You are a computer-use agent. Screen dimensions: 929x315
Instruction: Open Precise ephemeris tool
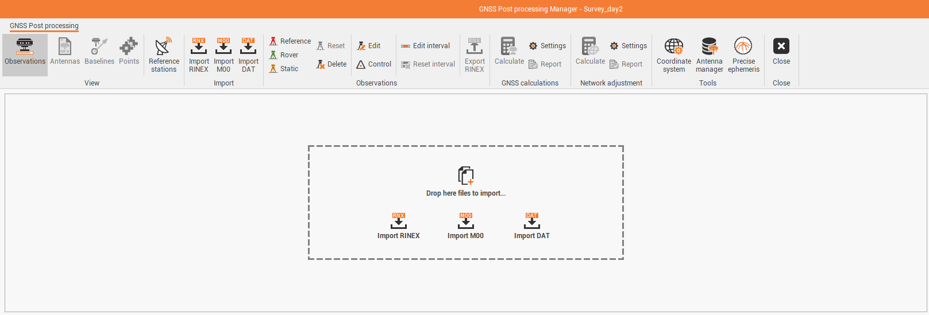click(x=743, y=55)
